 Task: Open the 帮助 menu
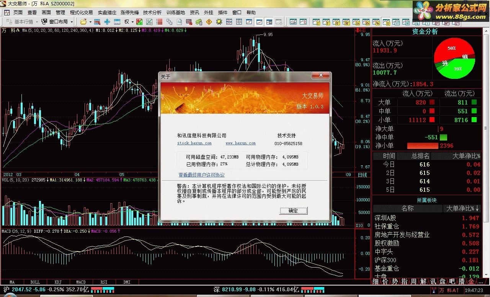(x=251, y=12)
